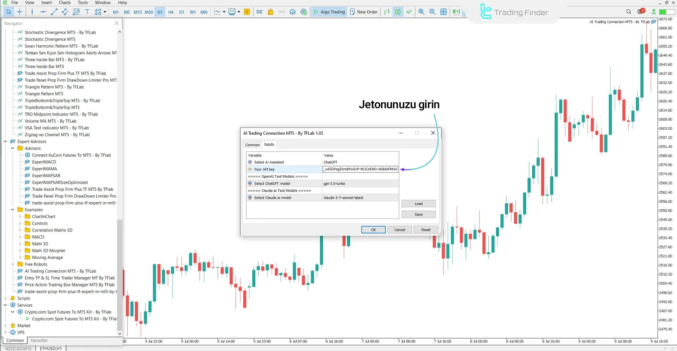Click the Save button in the dialog
The height and width of the screenshot is (351, 677).
418,214
